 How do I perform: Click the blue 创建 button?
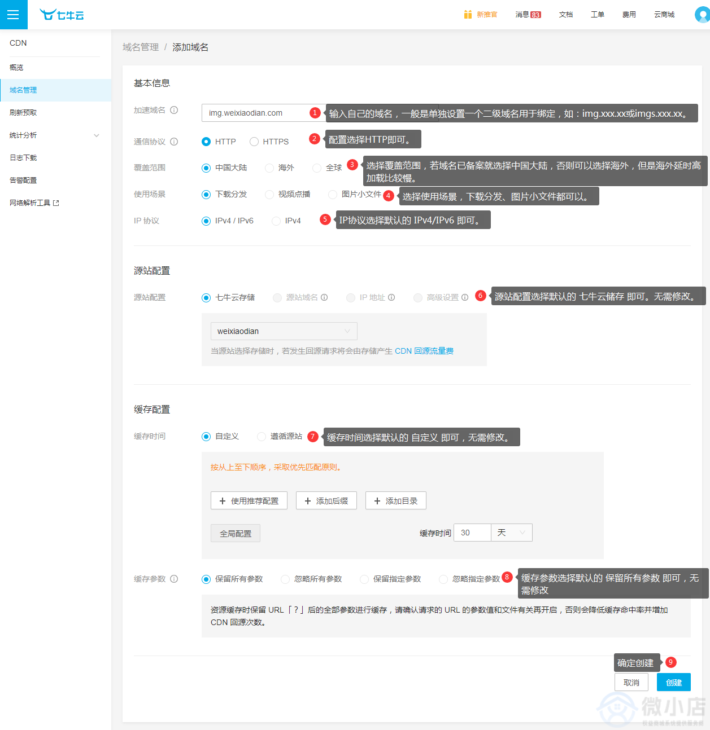[674, 682]
